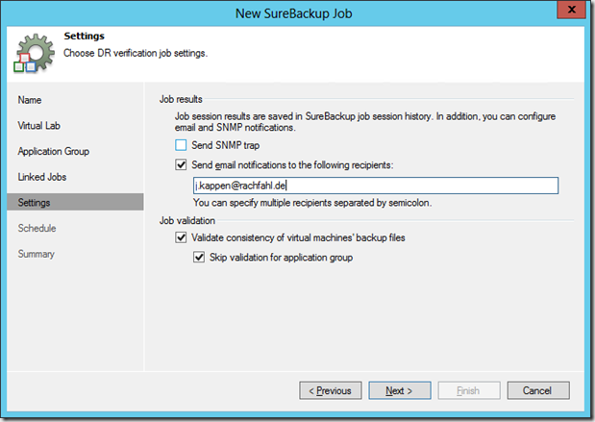Go to the Name wizard step
595x422 pixels.
click(x=30, y=100)
